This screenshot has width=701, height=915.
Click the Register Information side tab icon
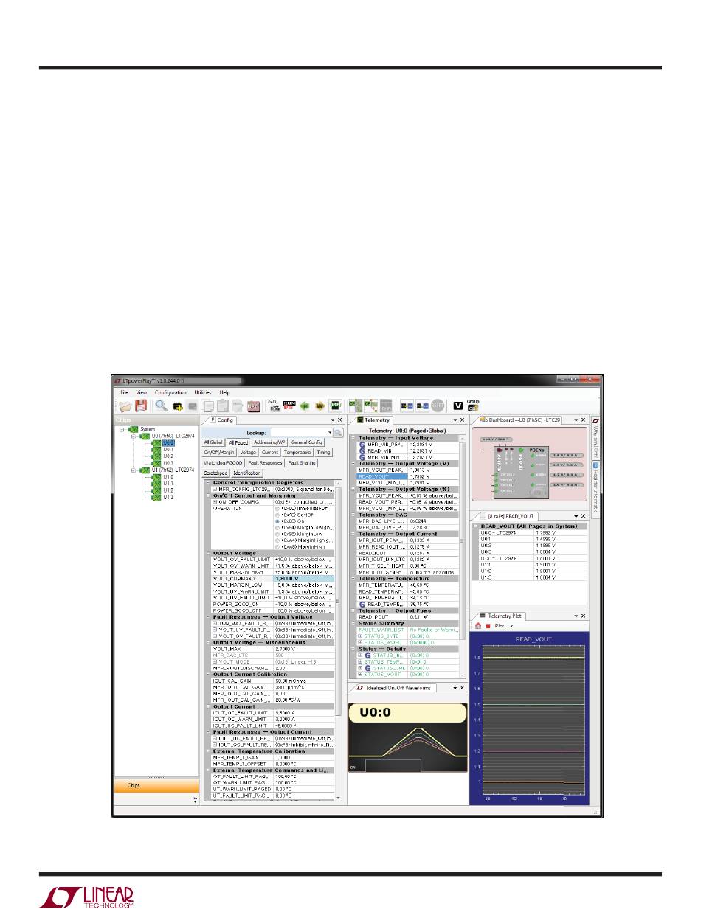click(595, 466)
